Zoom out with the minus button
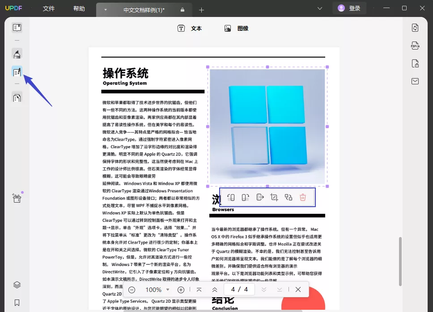The width and height of the screenshot is (433, 312). 132,290
